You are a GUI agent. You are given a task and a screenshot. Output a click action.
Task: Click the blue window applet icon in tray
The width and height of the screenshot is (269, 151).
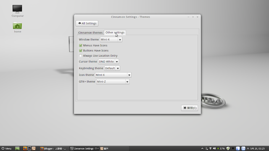click(x=238, y=148)
